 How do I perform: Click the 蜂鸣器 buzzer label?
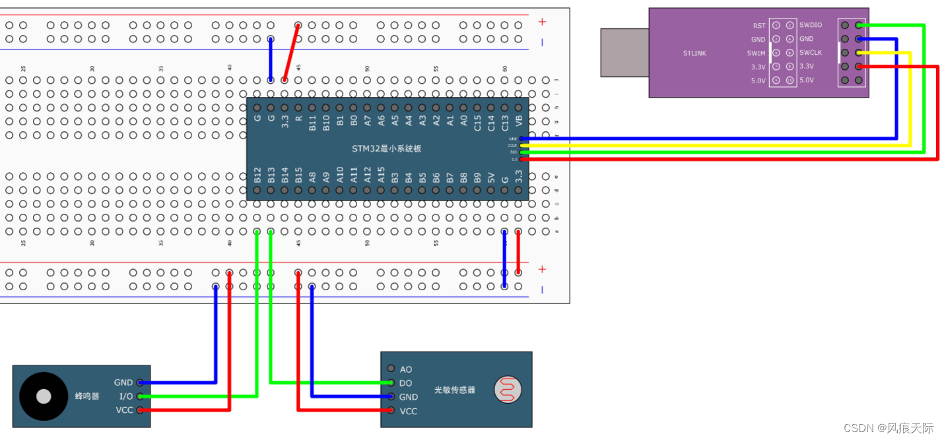point(86,396)
